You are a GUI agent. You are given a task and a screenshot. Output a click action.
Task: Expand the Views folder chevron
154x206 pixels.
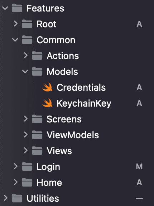click(26, 151)
